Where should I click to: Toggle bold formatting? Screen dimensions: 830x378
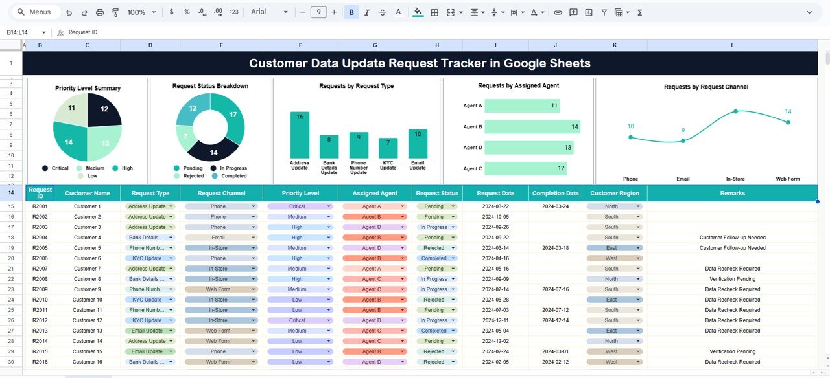pos(351,12)
